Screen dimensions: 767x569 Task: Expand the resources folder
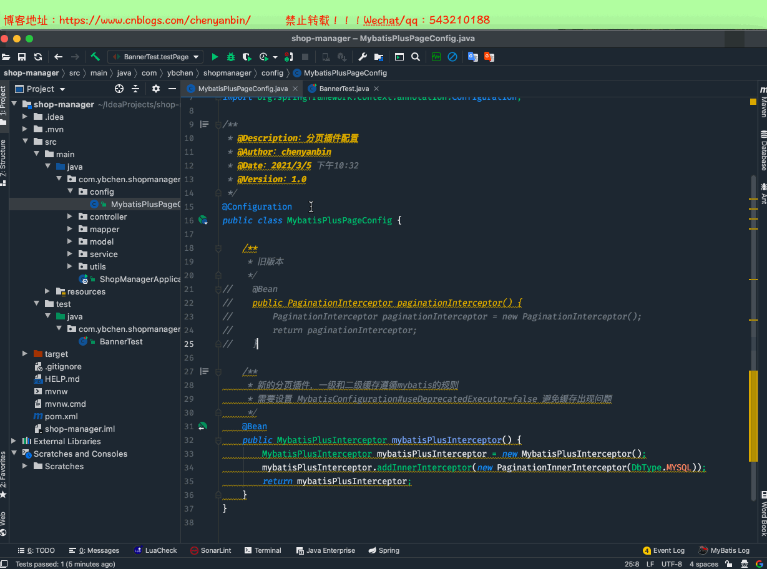click(x=47, y=291)
